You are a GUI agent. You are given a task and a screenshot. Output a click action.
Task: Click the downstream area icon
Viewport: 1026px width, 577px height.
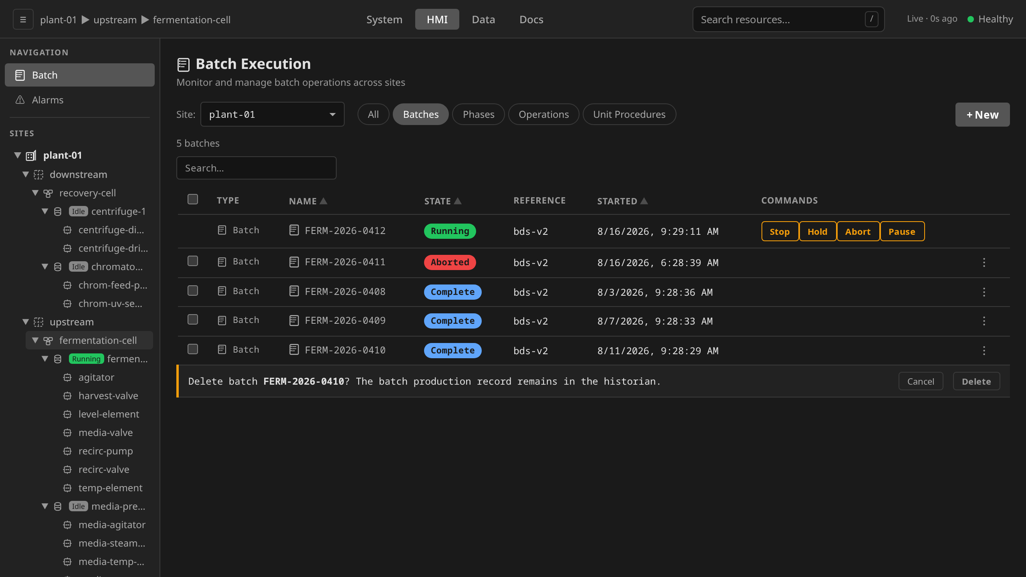(38, 175)
